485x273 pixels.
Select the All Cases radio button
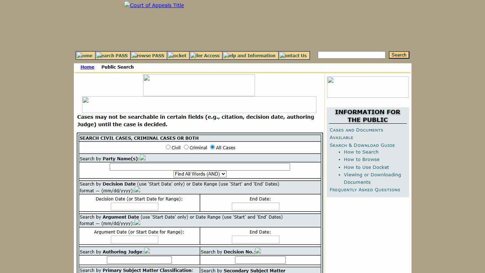[x=212, y=147]
